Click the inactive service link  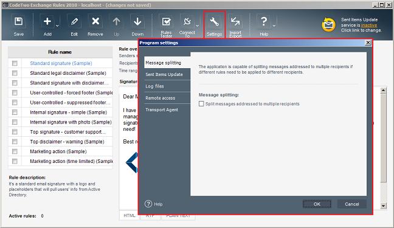pos(369,25)
